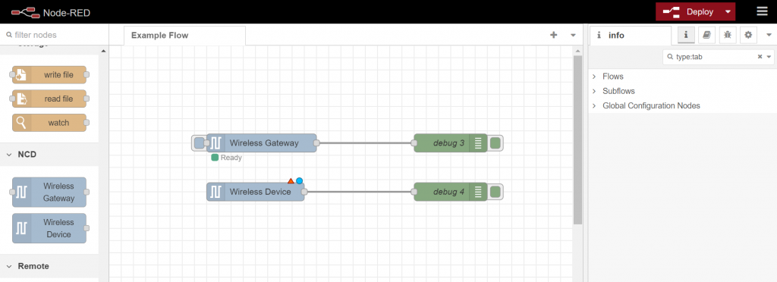
Task: Toggle the debug 4 node output button
Action: 495,192
